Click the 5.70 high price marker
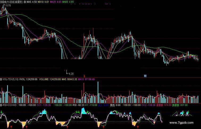Screen dimensions: 201x129 pos(9,6)
